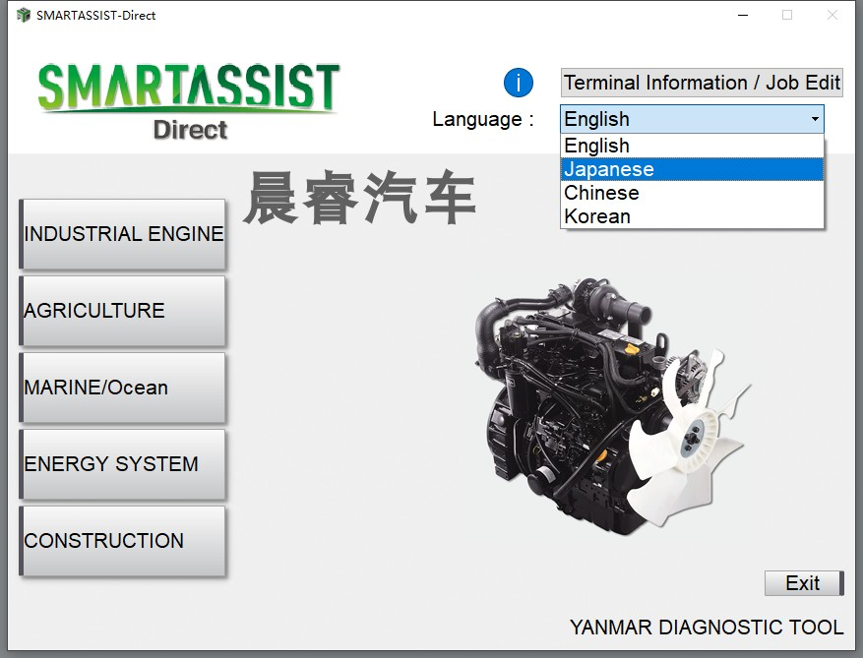Screen dimensions: 863x658
Task: Click the SMARTASSIST Direct logo
Action: click(x=189, y=101)
